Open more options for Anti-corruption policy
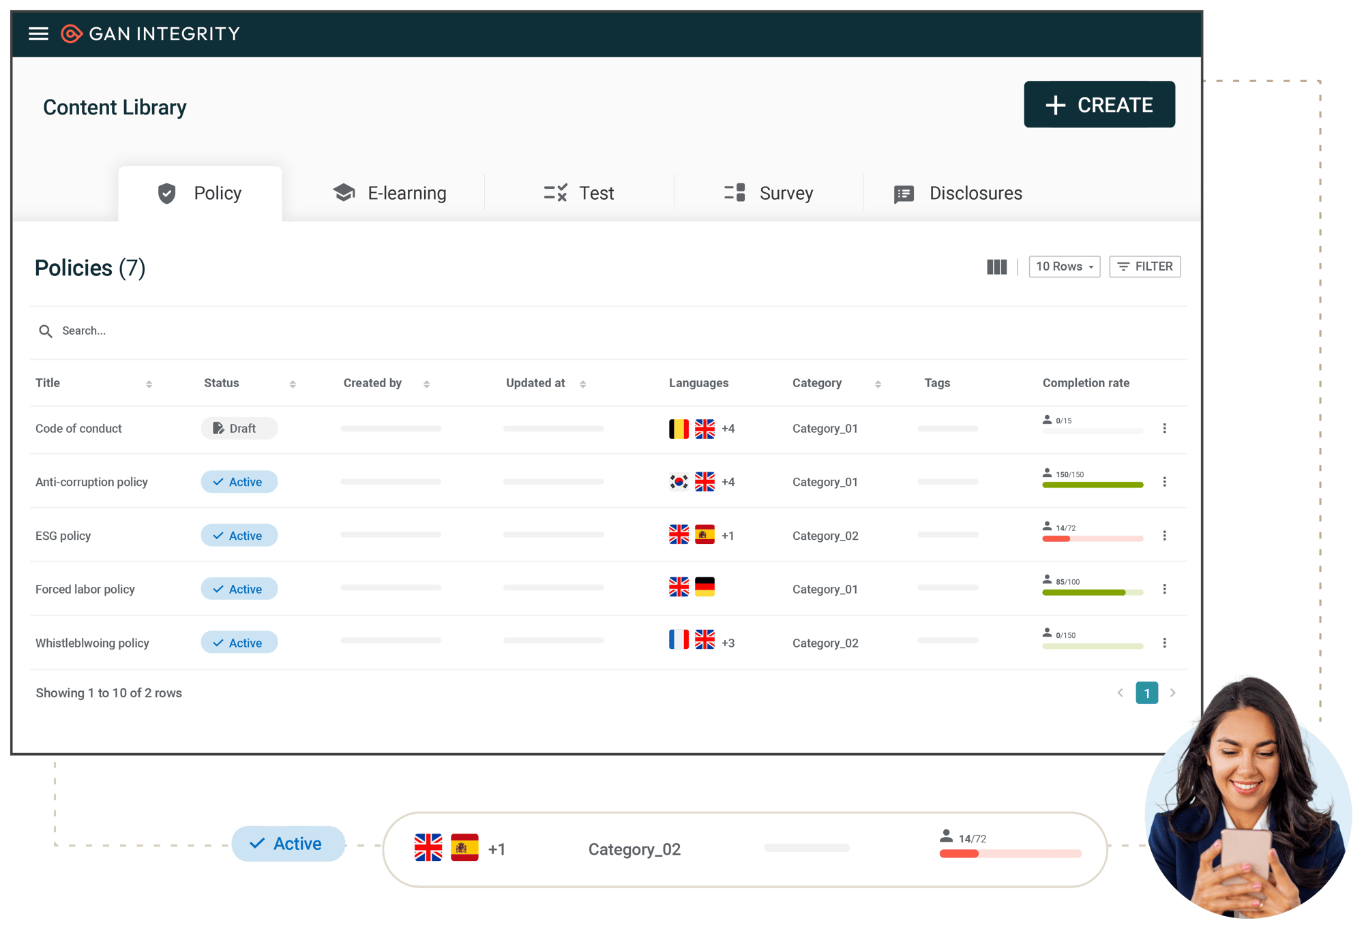1364x929 pixels. [1164, 482]
